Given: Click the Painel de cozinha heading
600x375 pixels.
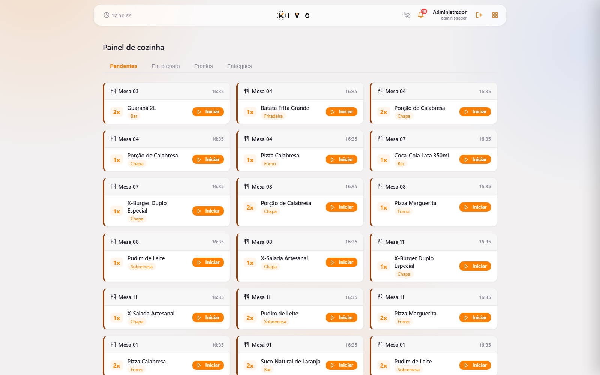Looking at the screenshot, I should (x=133, y=48).
